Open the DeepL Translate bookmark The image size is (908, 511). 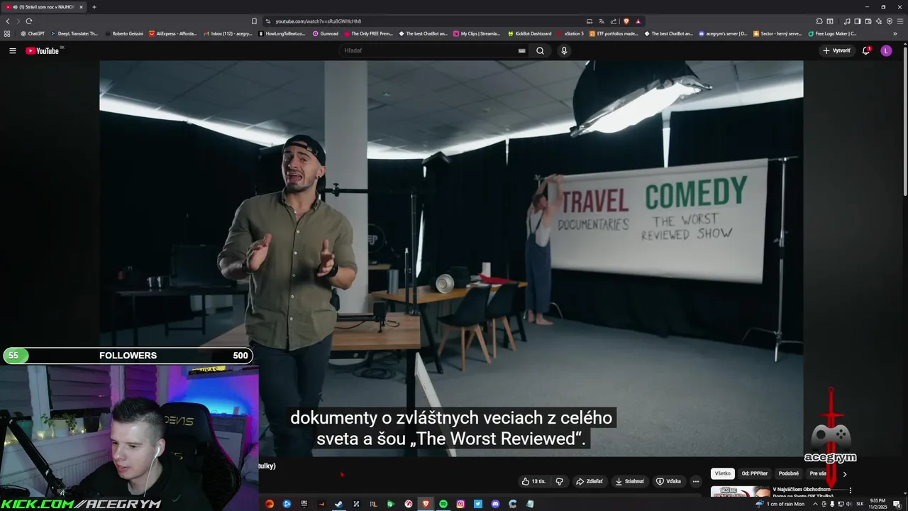(74, 33)
